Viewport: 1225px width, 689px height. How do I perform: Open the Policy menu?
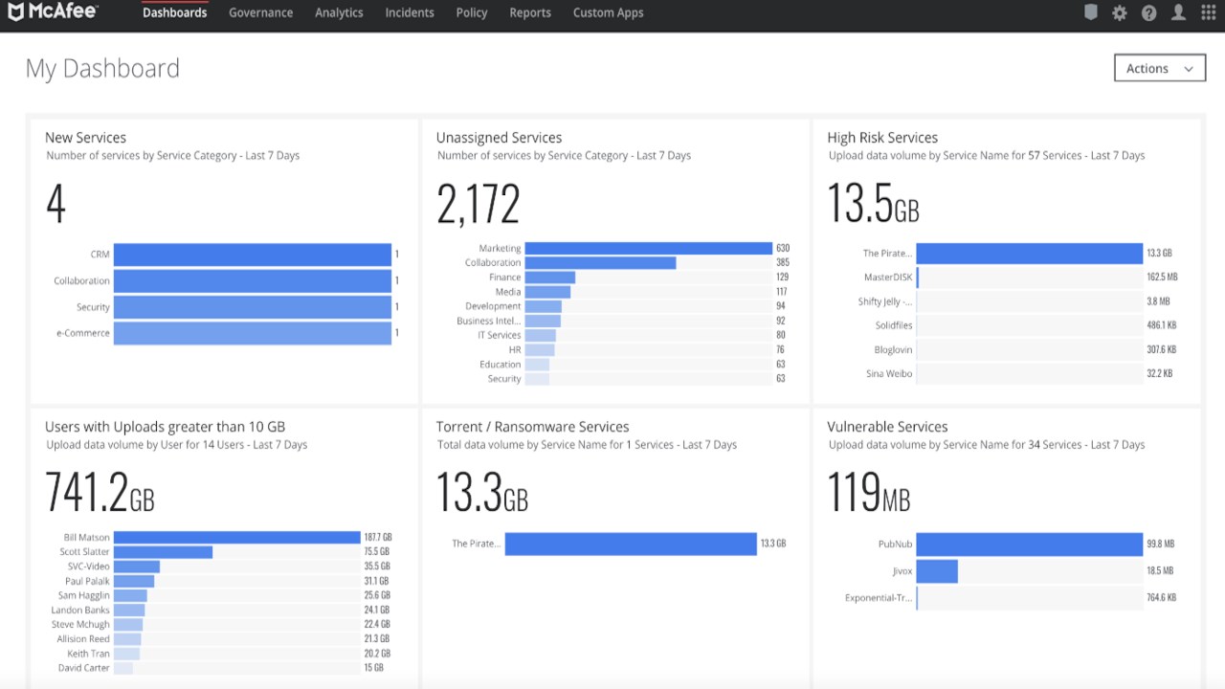pos(472,12)
